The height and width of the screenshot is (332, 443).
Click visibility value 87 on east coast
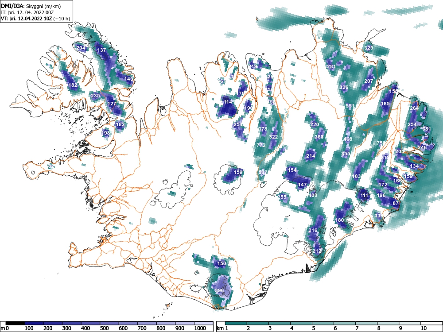click(x=396, y=203)
